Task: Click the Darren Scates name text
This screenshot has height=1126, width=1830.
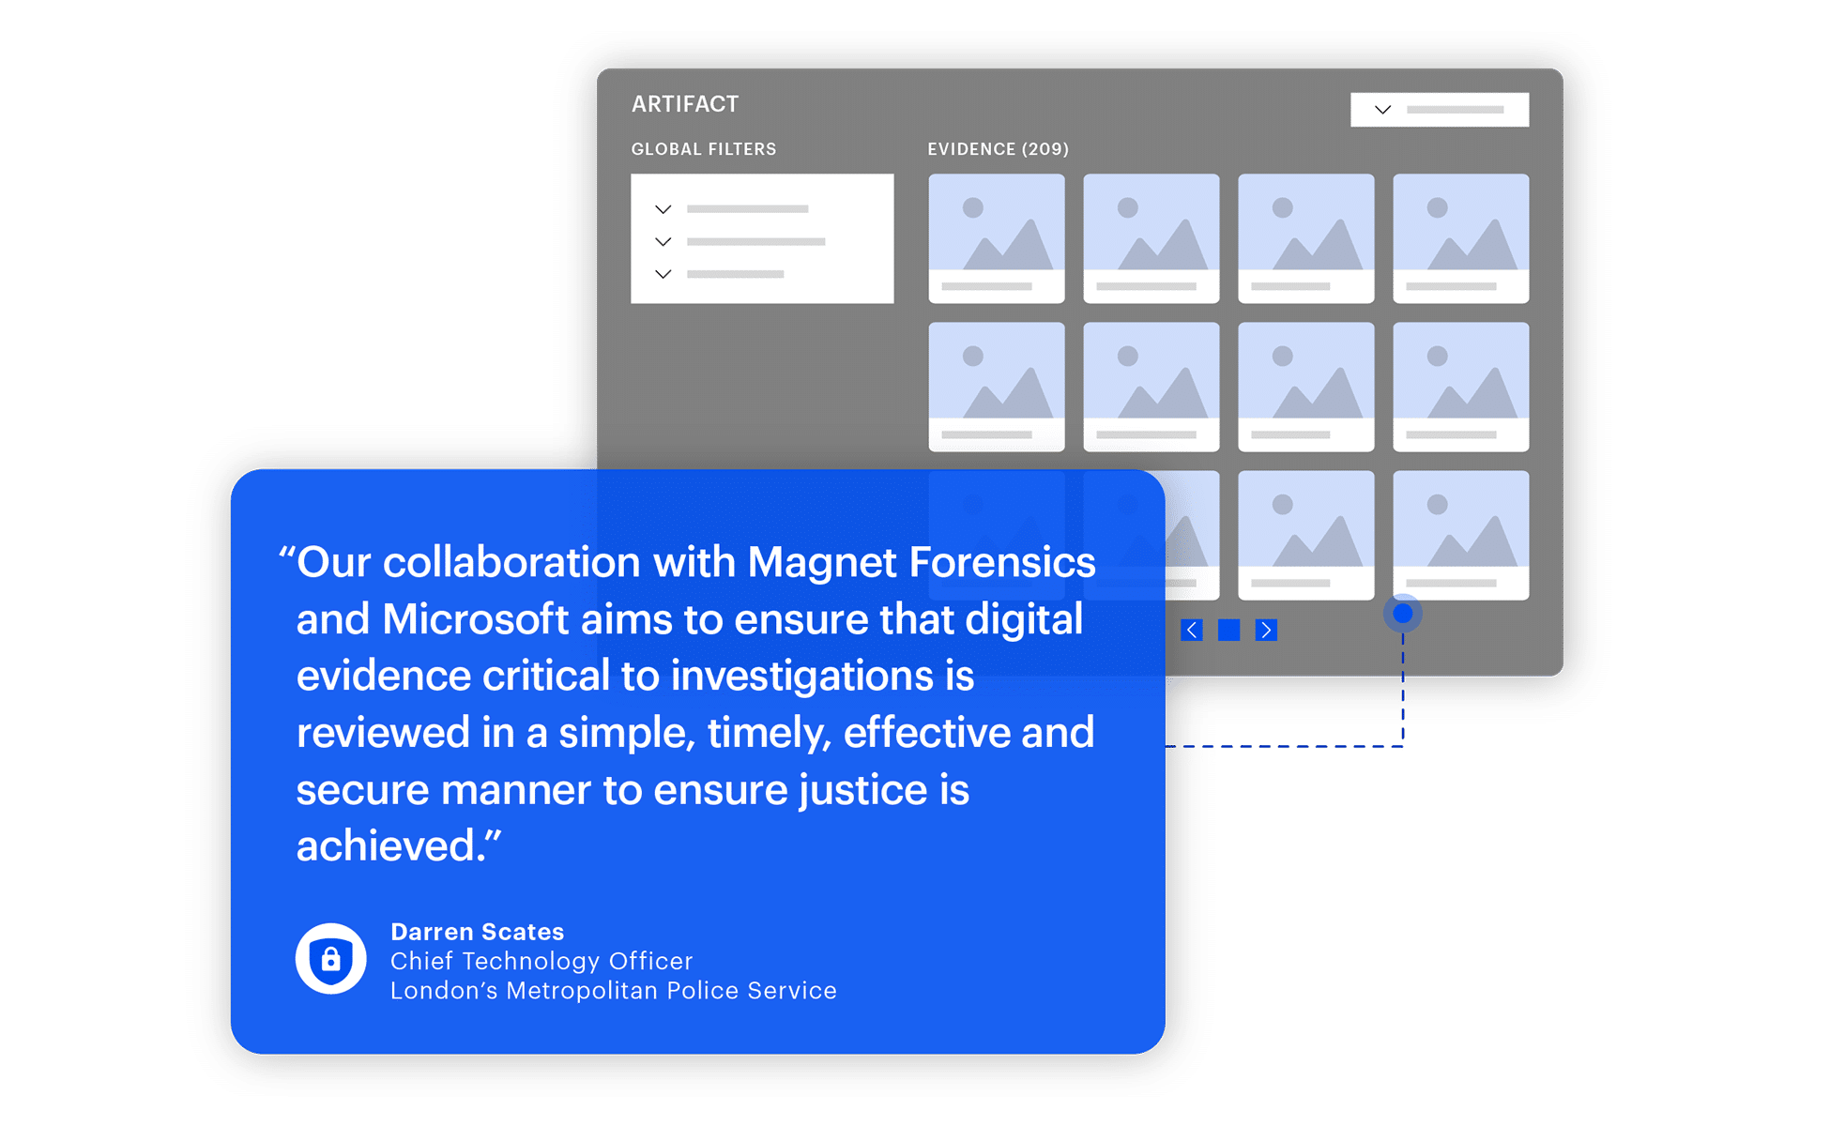Action: coord(477,932)
